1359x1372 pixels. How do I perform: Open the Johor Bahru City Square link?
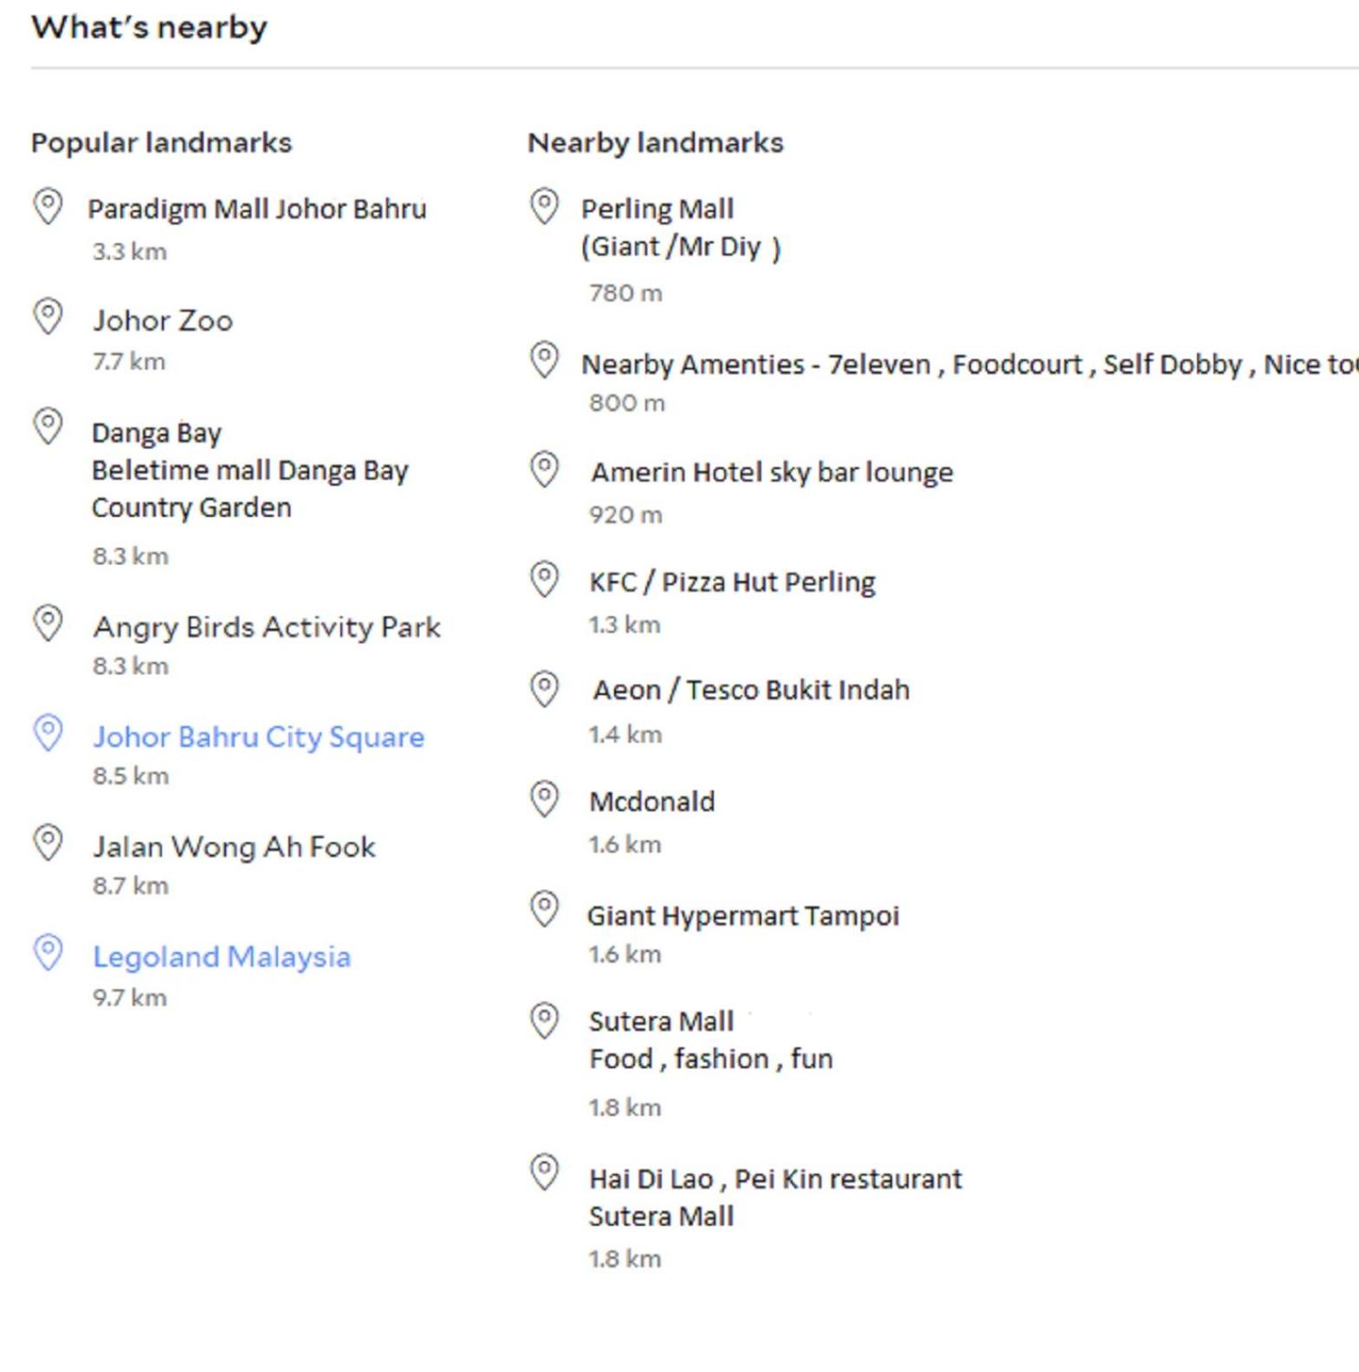pyautogui.click(x=259, y=737)
